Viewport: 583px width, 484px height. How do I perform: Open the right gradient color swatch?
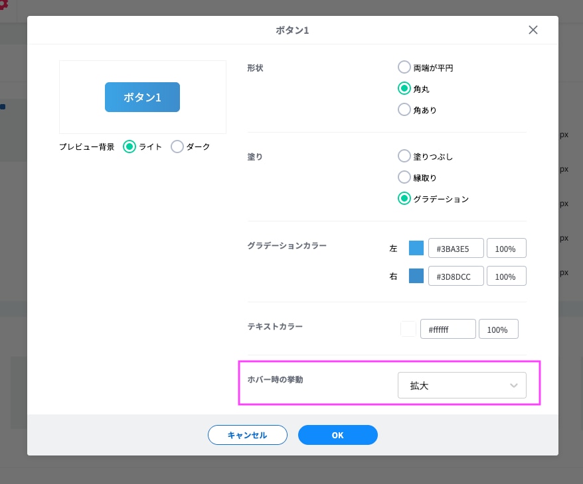(416, 276)
